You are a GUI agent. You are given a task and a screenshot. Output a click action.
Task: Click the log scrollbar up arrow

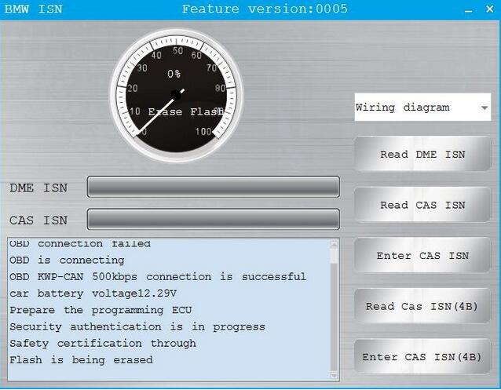[334, 244]
